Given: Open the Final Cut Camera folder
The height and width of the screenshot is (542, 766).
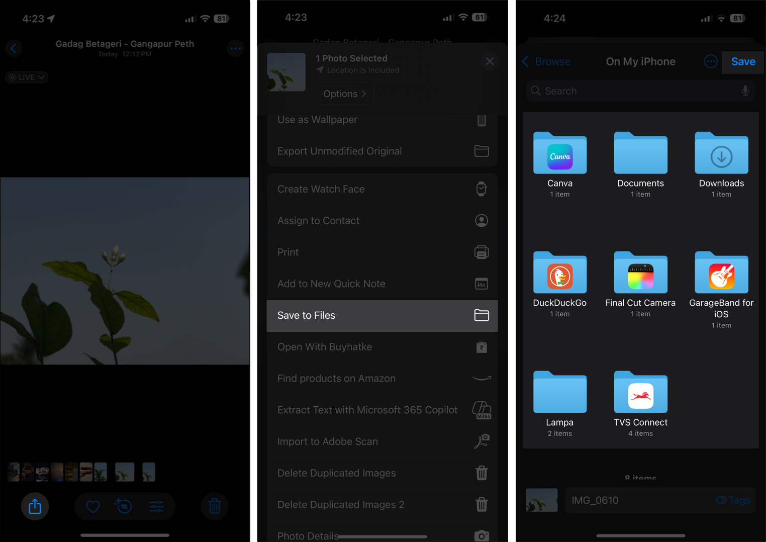Looking at the screenshot, I should point(640,274).
